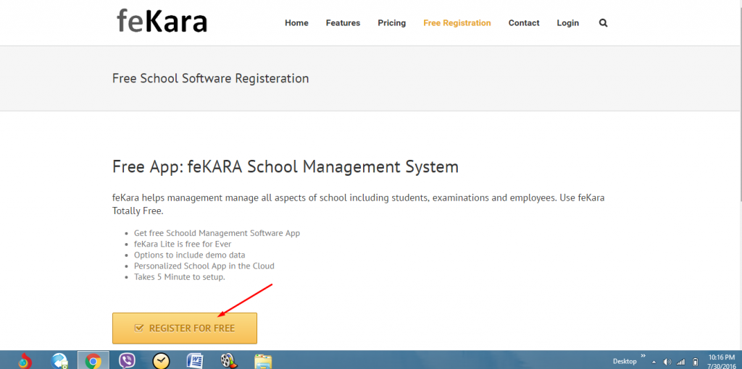Click the battery status icon
This screenshot has height=369, width=742.
click(x=695, y=362)
